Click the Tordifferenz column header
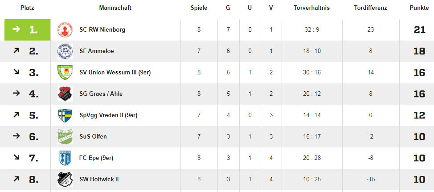This screenshot has height=192, width=434. [370, 8]
